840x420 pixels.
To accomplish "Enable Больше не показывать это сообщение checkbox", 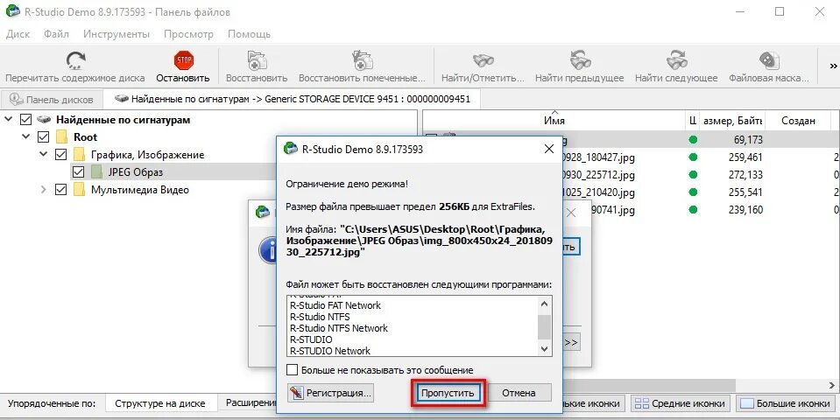I will (x=292, y=370).
